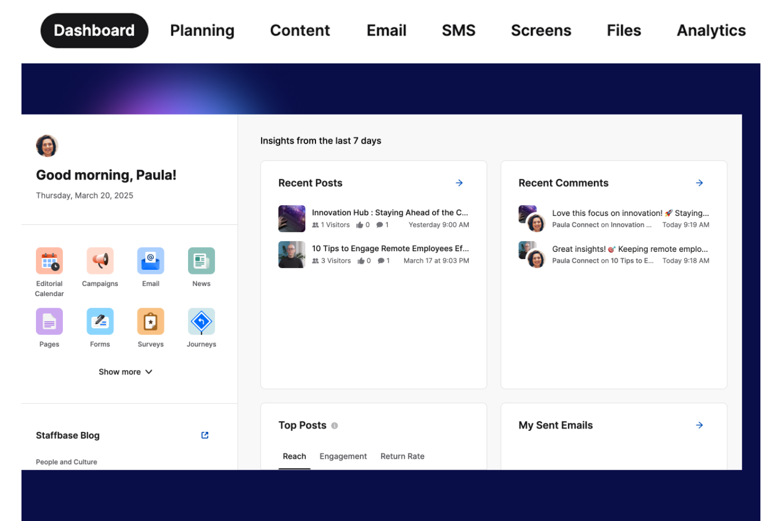This screenshot has height=521, width=782.
Task: Open Recent Posts arrow
Action: [459, 183]
